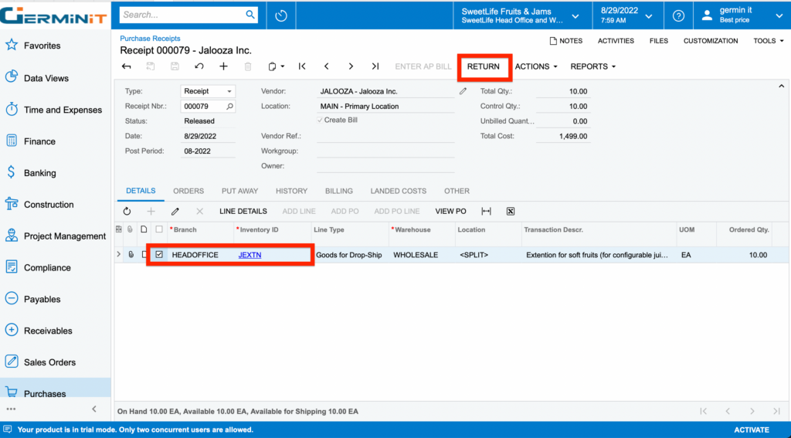
Task: Open the ACTIVITIES panel
Action: click(616, 41)
